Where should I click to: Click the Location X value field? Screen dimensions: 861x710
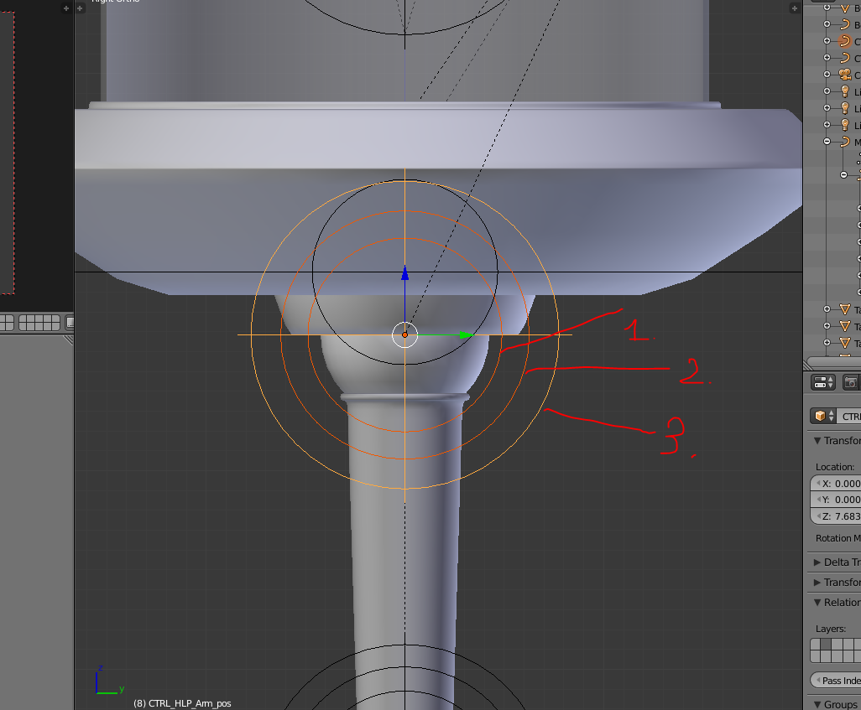click(x=836, y=484)
